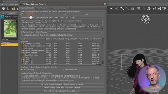Switch to the Materials / Visibility tab
Screen dimensions: 168x94
tap(27, 8)
